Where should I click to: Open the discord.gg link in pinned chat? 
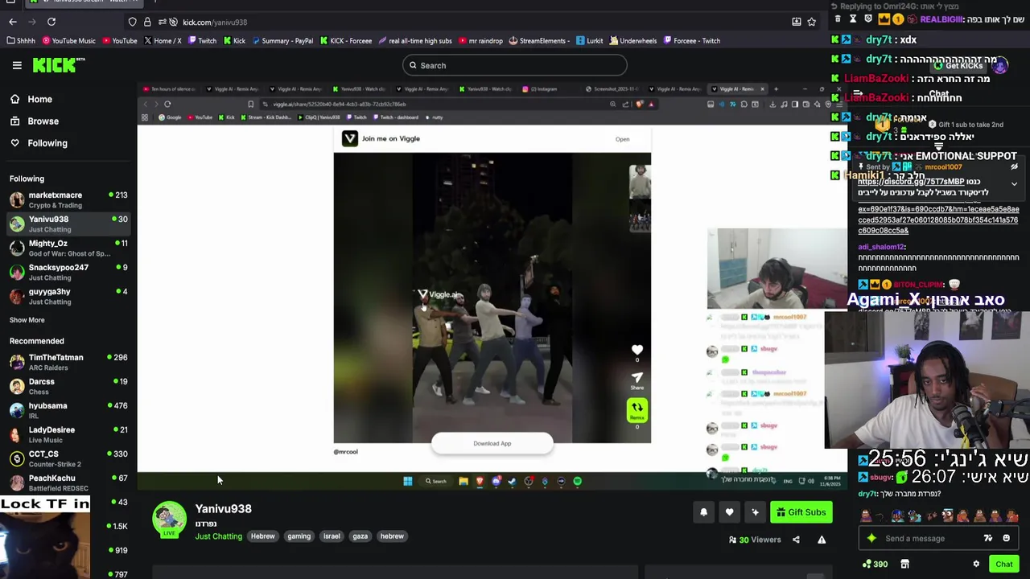911,182
